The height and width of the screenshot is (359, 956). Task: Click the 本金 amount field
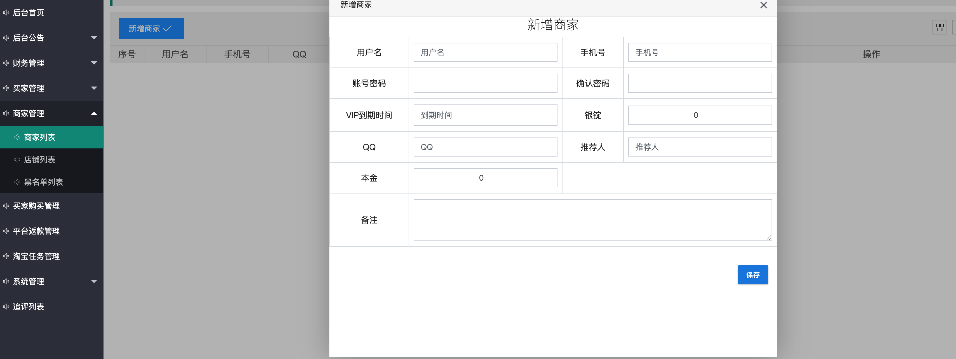point(485,178)
